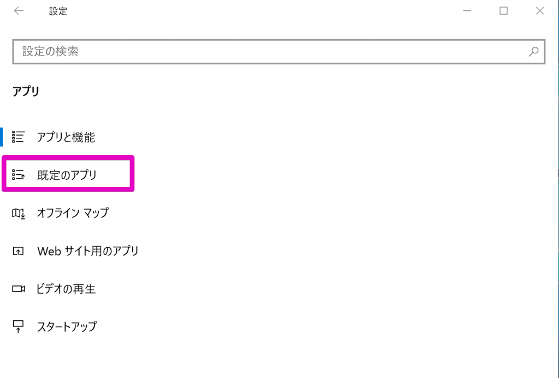This screenshot has width=559, height=378.
Task: Click the アプリと機能 list icon
Action: click(18, 137)
